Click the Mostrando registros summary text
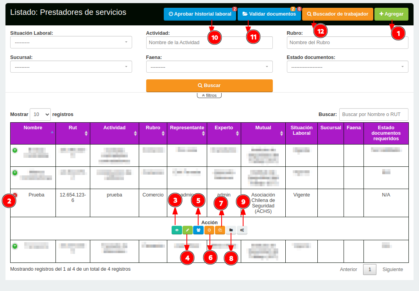 click(x=70, y=269)
